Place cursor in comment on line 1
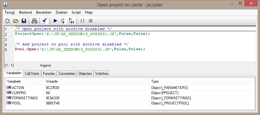 (63, 29)
